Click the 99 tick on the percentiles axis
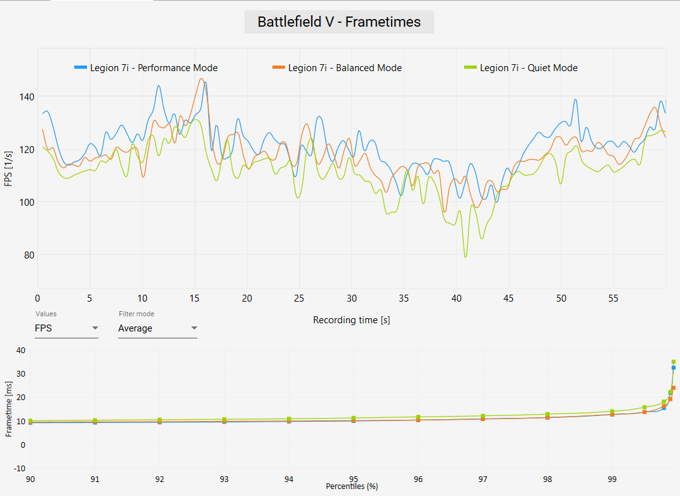This screenshot has height=496, width=680. tap(612, 479)
